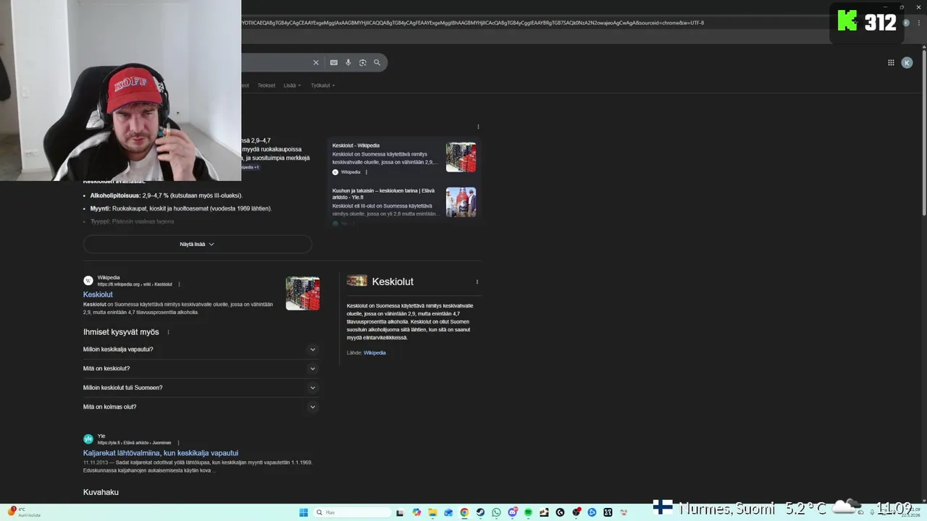Open Discord from the taskbar
The height and width of the screenshot is (521, 927).
tap(512, 512)
